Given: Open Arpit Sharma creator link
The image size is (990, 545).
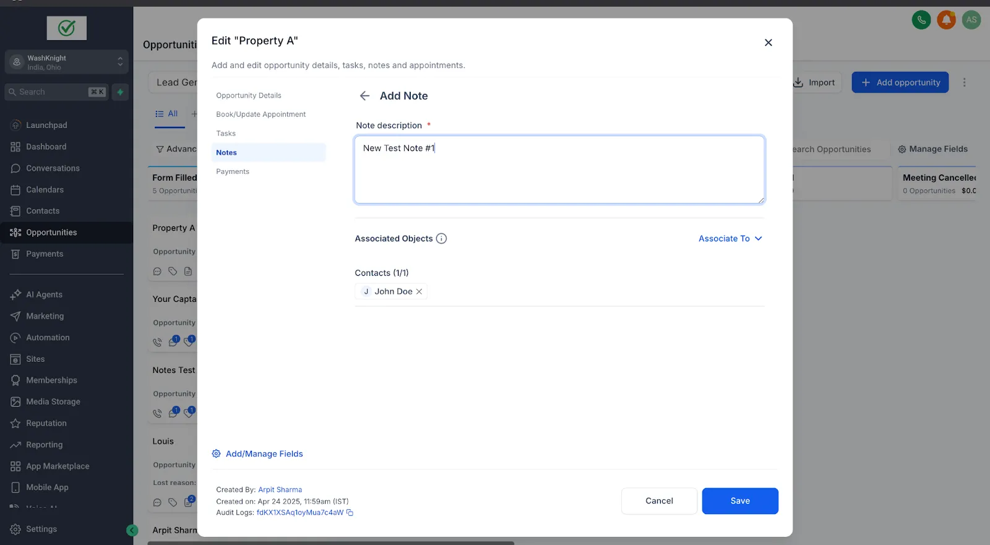Looking at the screenshot, I should coord(280,490).
